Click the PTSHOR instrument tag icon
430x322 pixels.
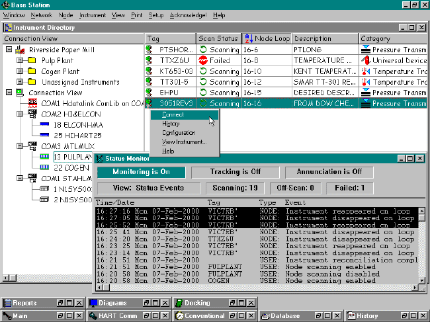[150, 50]
